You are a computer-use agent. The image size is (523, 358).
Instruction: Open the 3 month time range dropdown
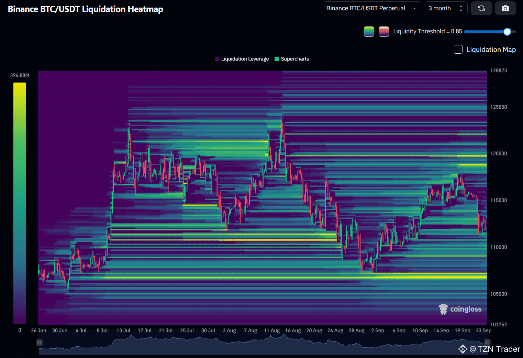[446, 8]
